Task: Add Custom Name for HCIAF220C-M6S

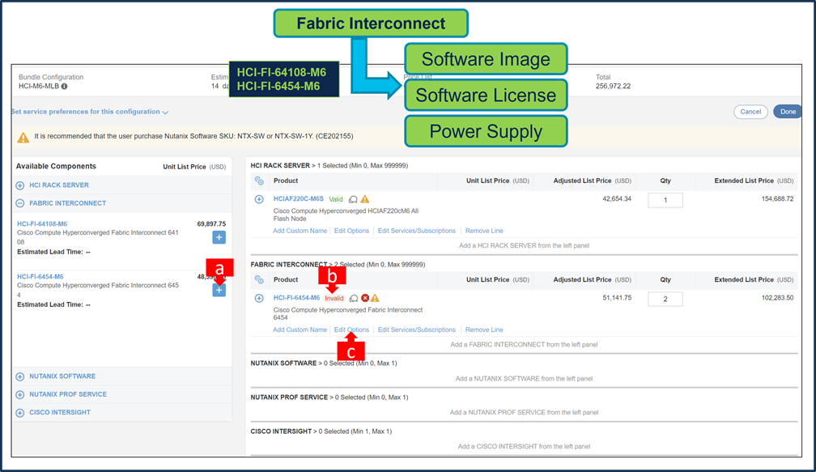Action: [x=300, y=231]
